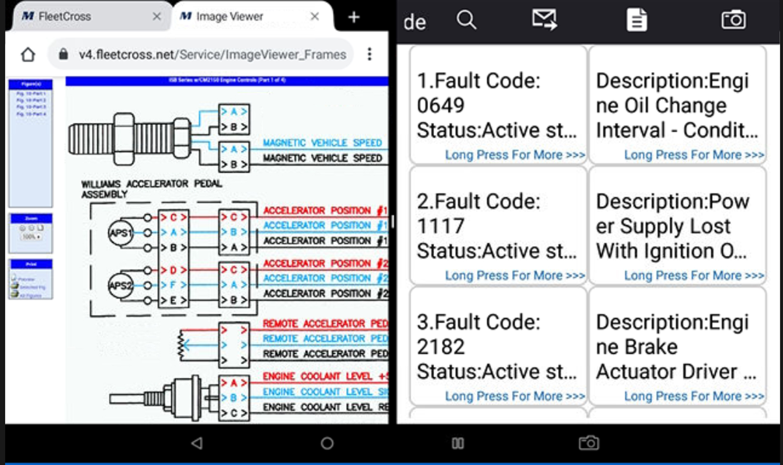Tap Long Press For More under Power Supply description

694,276
